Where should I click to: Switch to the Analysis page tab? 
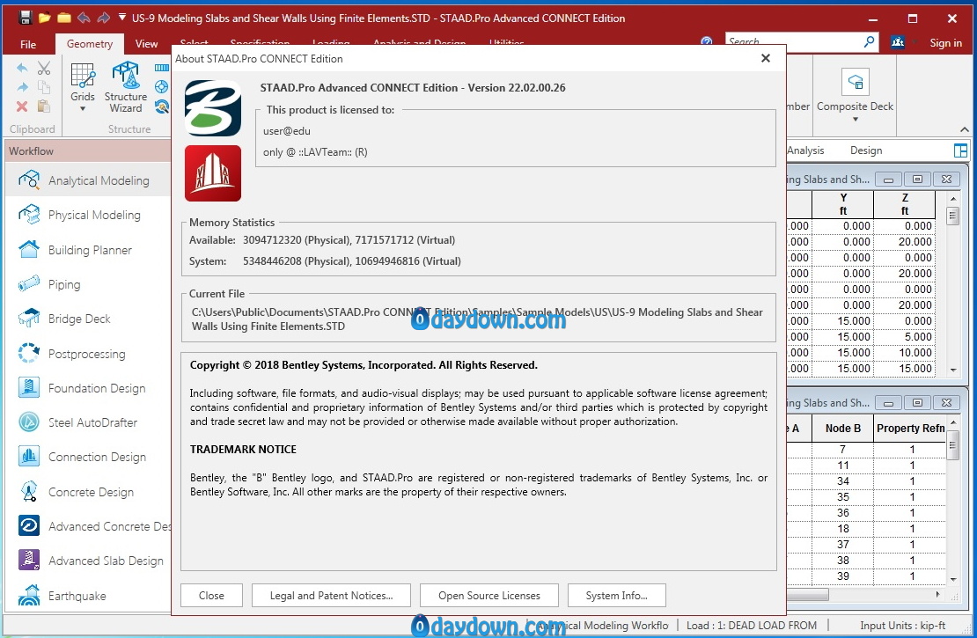[x=805, y=150]
